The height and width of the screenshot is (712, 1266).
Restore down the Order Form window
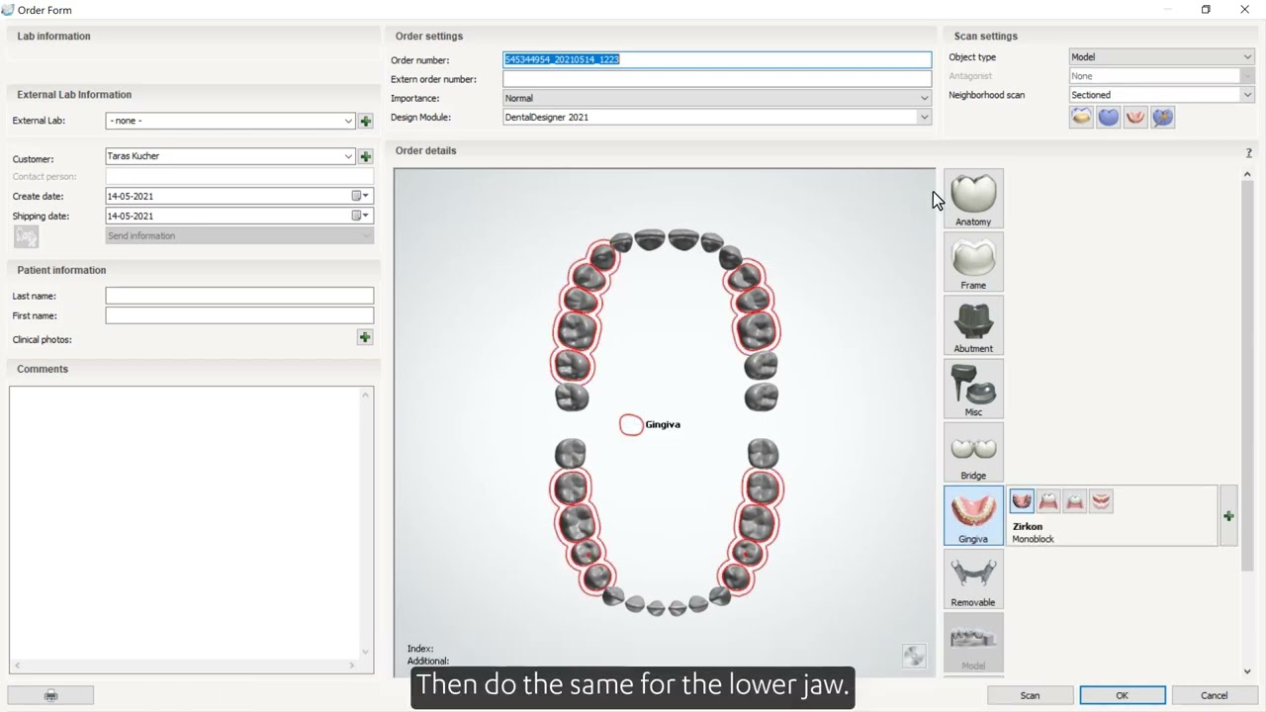click(1206, 10)
